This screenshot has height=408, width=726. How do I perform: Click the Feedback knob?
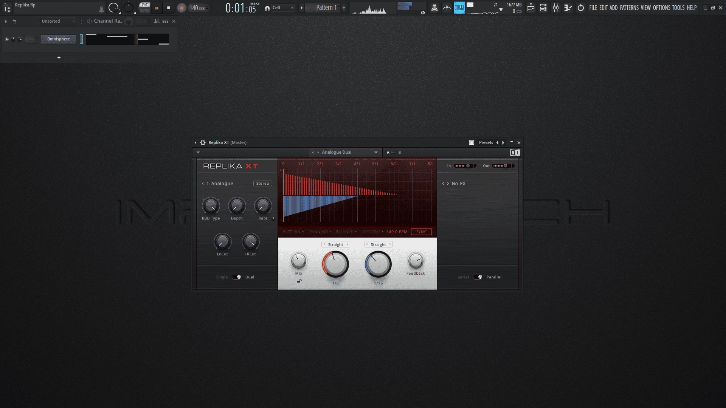(x=416, y=261)
